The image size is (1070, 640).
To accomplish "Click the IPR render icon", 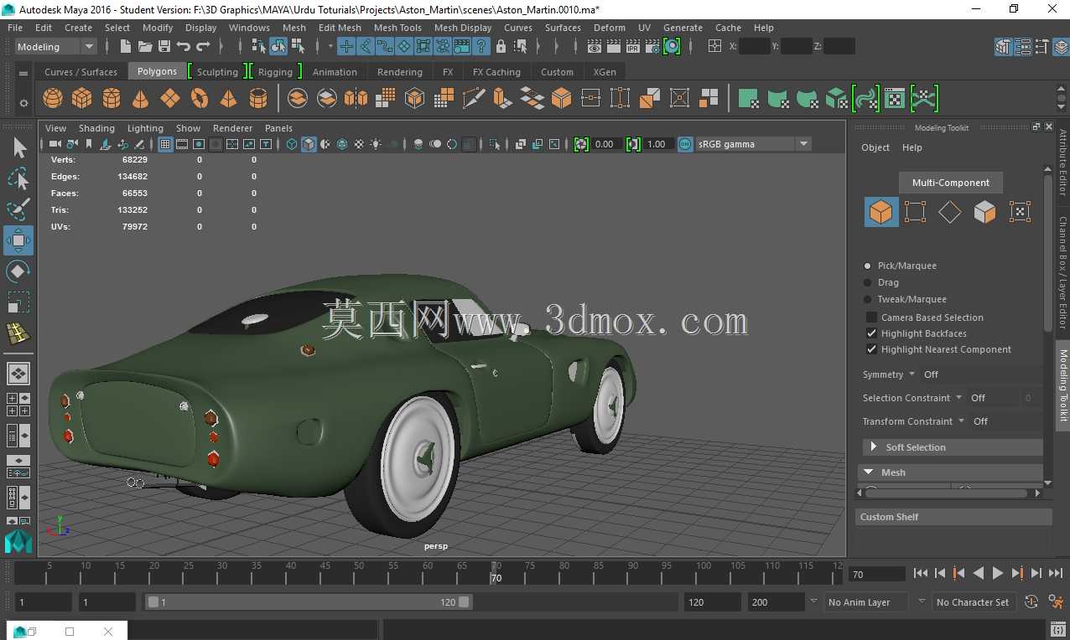I will (x=633, y=47).
